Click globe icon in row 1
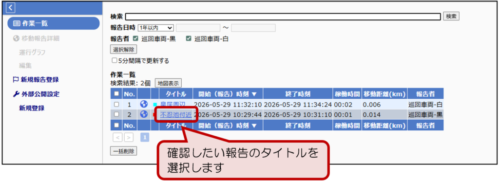499x181 pixels. (144, 104)
